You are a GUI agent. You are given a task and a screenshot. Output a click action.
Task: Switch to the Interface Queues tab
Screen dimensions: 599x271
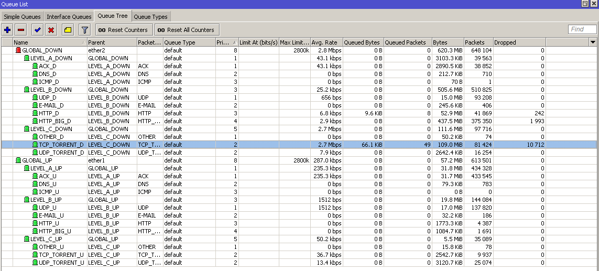point(69,17)
